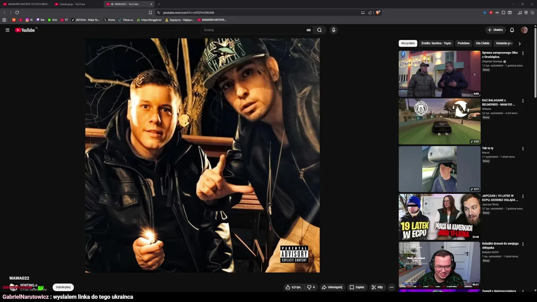Open the media control music note icon
Viewport: 537px width, 302px height.
click(x=520, y=13)
